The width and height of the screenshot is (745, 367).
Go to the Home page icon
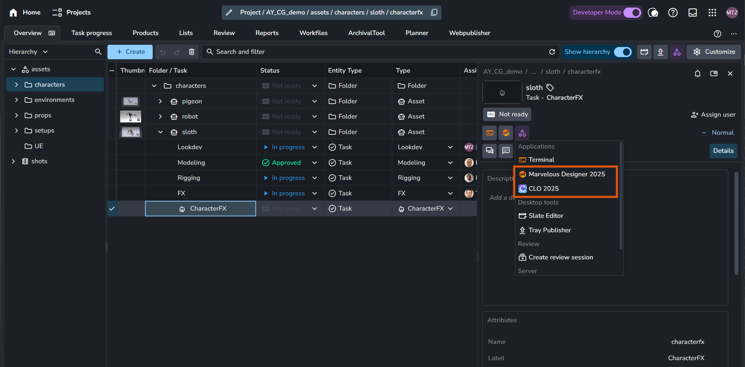click(x=13, y=13)
